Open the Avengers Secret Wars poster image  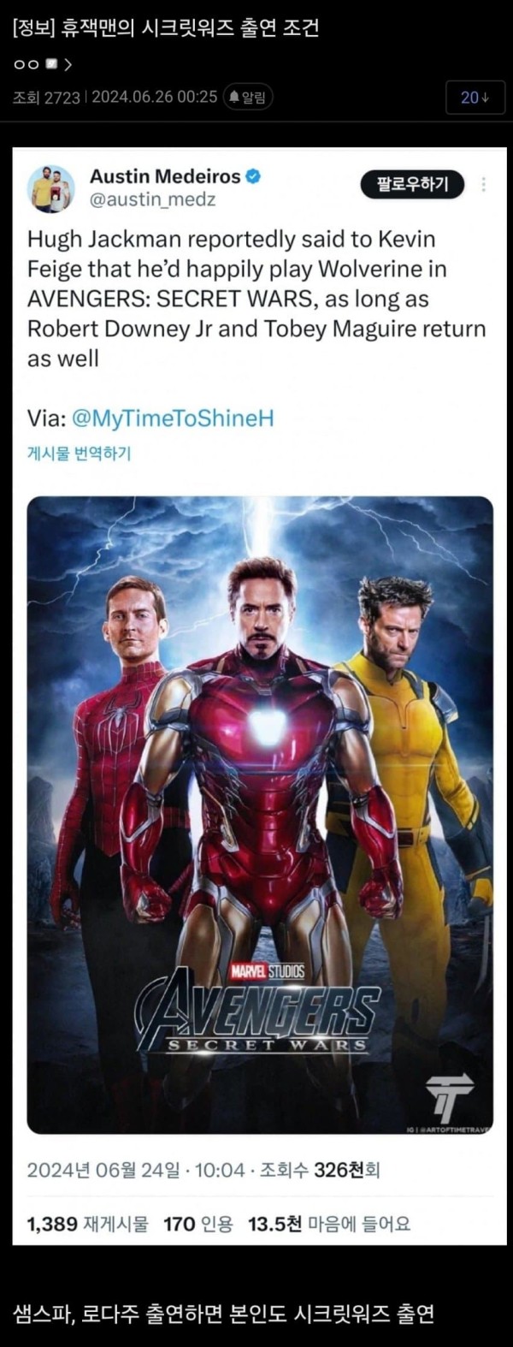coord(260,815)
